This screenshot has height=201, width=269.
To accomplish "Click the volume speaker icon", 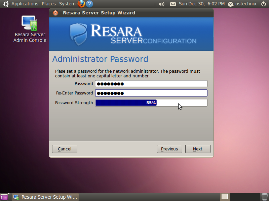I will point(161,4).
